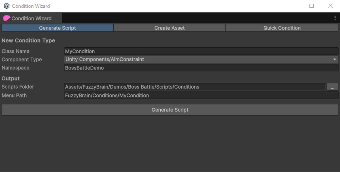This screenshot has height=172, width=340.
Task: Switch to the Create Asset tab
Action: click(169, 28)
